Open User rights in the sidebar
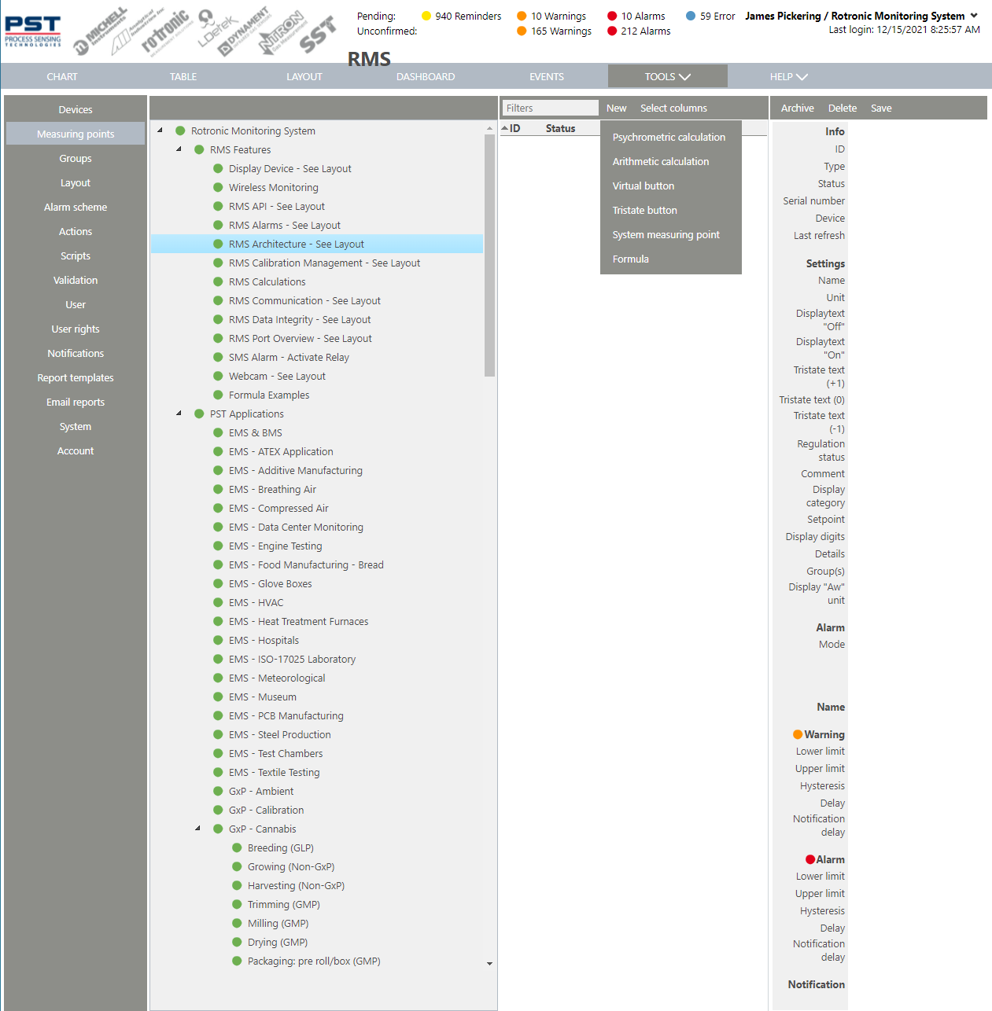The height and width of the screenshot is (1011, 992). point(76,329)
